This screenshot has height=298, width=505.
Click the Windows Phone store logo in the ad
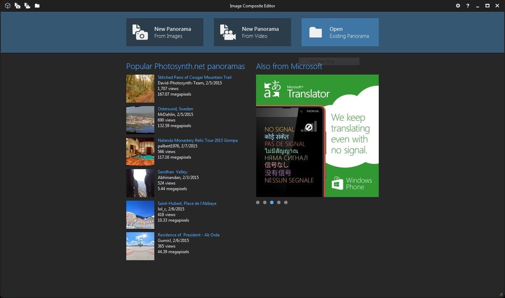337,183
